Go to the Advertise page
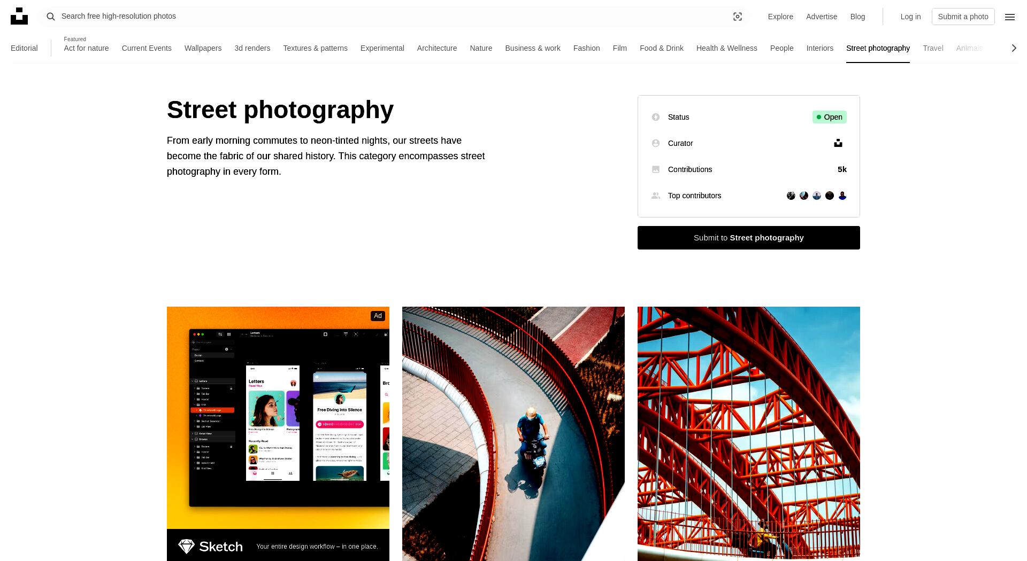Viewport: 1027px width, 561px height. pyautogui.click(x=822, y=17)
